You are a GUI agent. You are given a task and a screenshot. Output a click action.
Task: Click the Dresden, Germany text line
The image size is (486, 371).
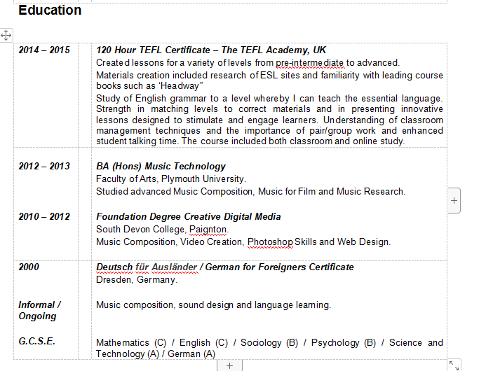tap(137, 280)
